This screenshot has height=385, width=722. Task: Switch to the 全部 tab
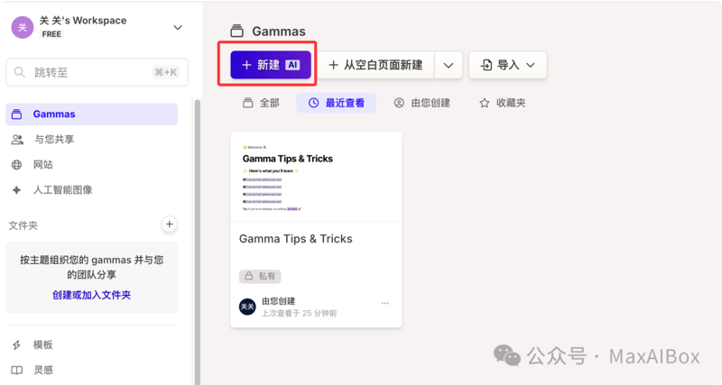[261, 103]
